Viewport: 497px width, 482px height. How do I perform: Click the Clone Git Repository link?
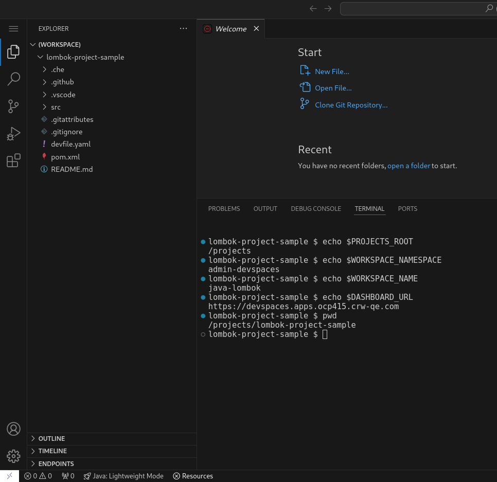[x=351, y=105]
